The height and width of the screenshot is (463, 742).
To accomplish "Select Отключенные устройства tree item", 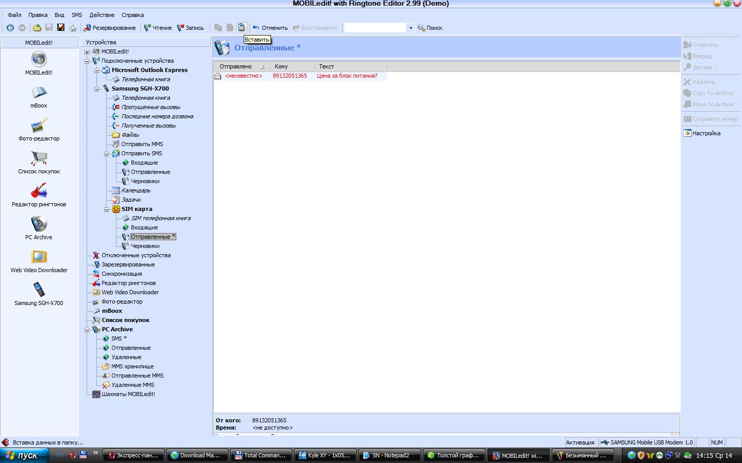I will pyautogui.click(x=136, y=255).
